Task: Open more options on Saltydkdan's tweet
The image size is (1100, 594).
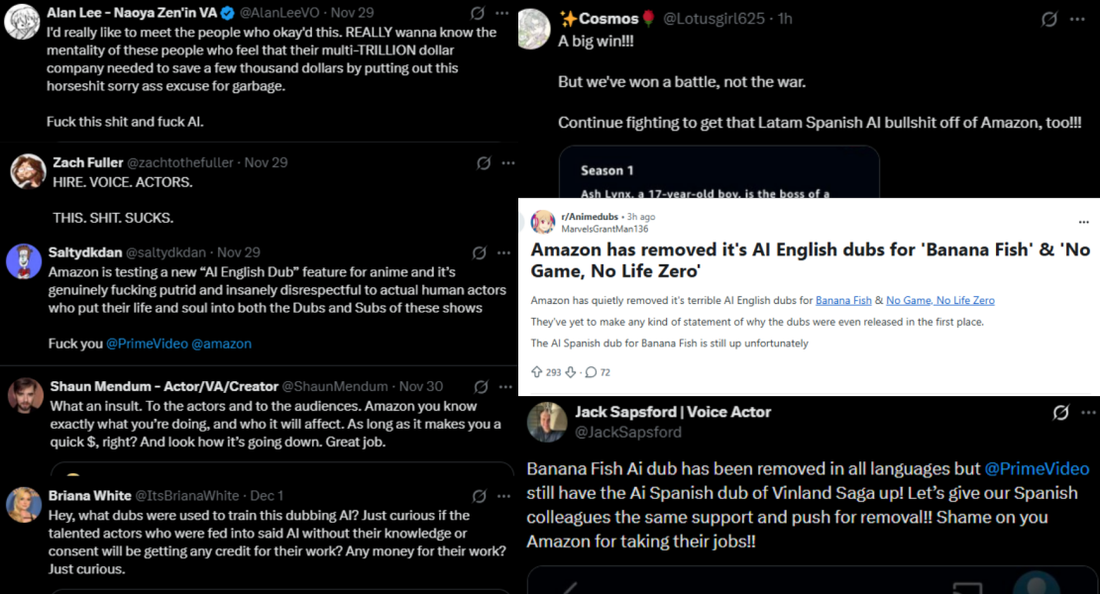Action: click(507, 253)
